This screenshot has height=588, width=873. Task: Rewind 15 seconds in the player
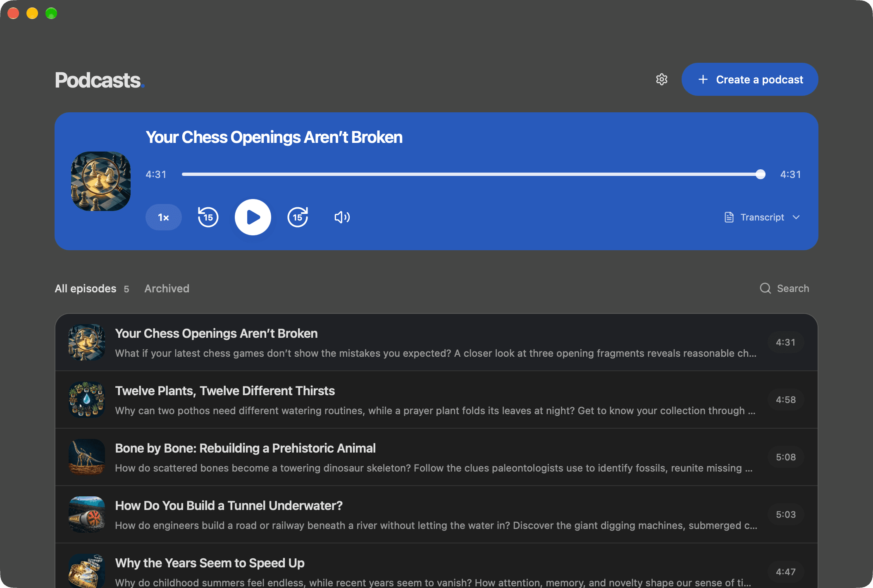click(x=208, y=217)
